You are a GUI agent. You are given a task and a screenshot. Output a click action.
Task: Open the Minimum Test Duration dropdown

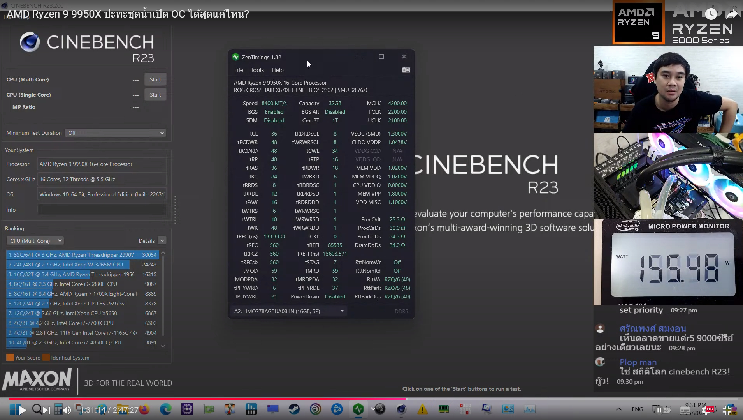click(115, 133)
